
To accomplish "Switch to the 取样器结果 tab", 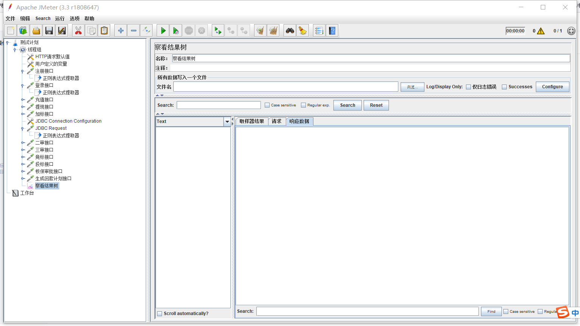I will click(x=252, y=121).
